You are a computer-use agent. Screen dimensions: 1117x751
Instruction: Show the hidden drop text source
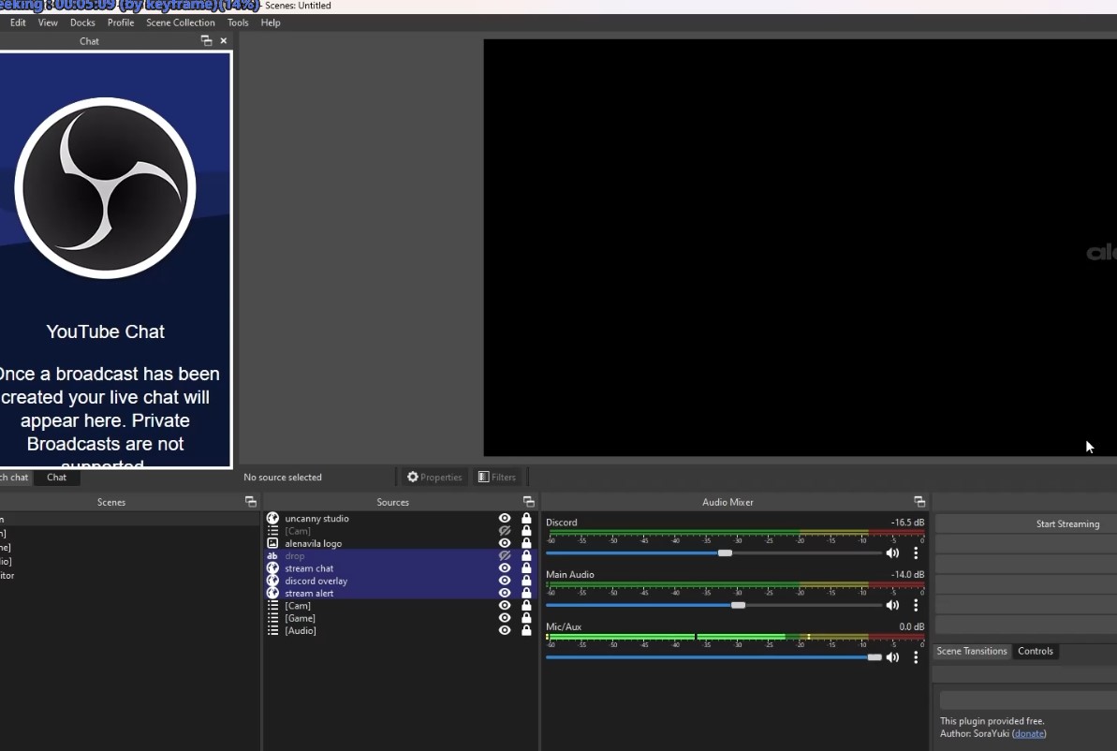tap(505, 556)
